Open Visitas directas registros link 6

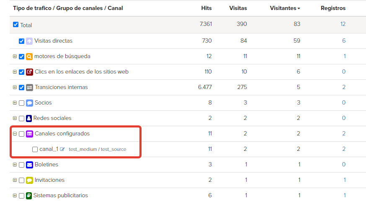tap(344, 41)
